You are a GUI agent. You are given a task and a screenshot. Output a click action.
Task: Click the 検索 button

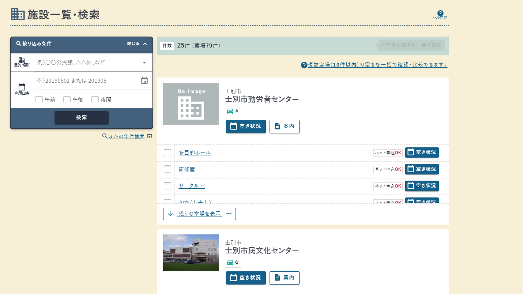coord(82,117)
